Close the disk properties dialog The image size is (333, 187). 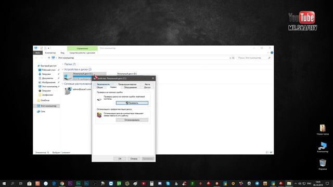coord(153,78)
